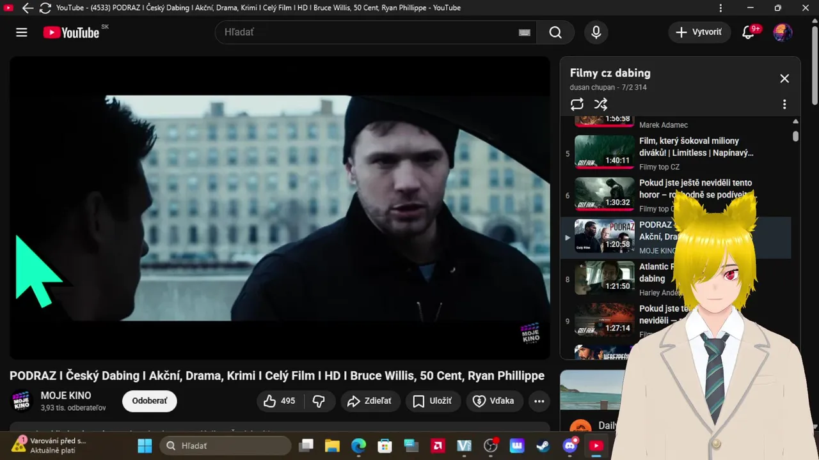The image size is (819, 460).
Task: Open the OBS Studio taskbar icon
Action: [x=491, y=445]
